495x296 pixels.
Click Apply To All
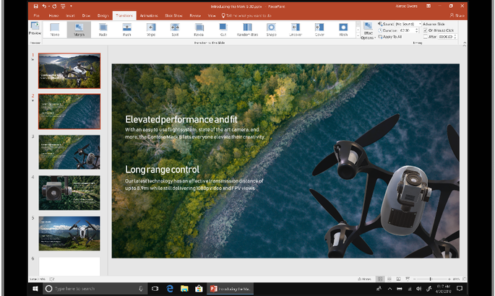(390, 37)
